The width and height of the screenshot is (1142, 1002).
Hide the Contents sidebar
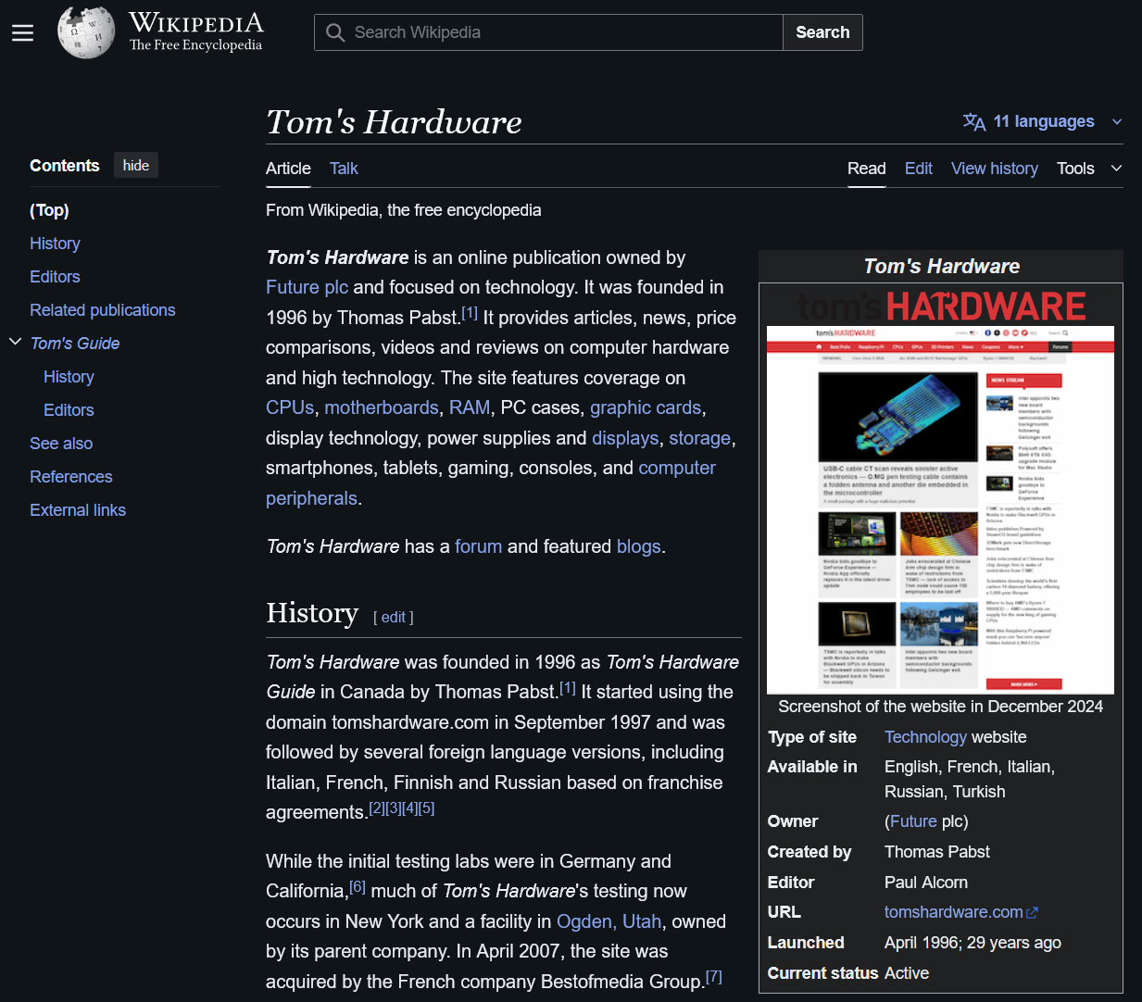tap(135, 165)
